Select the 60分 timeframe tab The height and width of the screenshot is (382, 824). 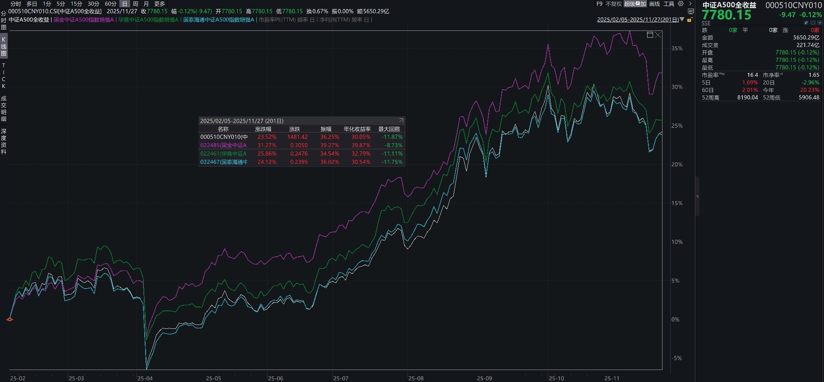[110, 4]
